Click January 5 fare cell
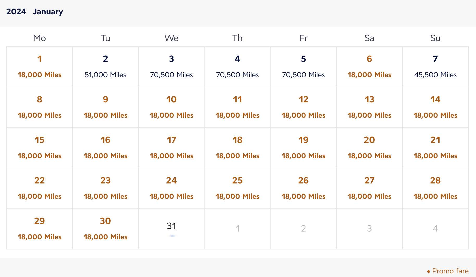Viewport: 476px width, 277px height. [303, 67]
